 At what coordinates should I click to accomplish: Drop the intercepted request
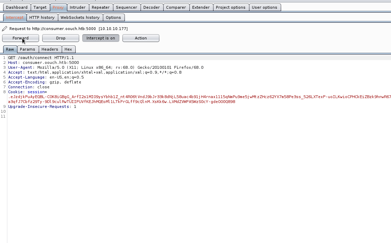pyautogui.click(x=61, y=38)
